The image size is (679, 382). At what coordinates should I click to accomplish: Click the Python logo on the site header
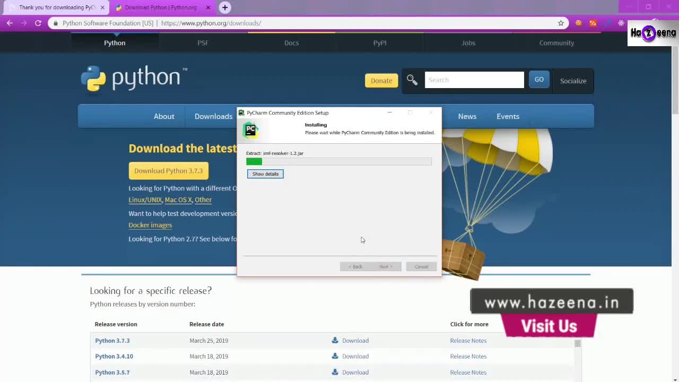[x=134, y=79]
